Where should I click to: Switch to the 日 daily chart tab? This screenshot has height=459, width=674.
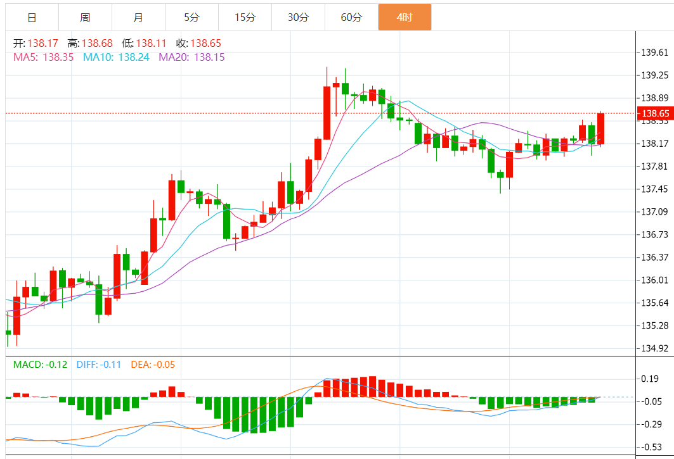[32, 17]
